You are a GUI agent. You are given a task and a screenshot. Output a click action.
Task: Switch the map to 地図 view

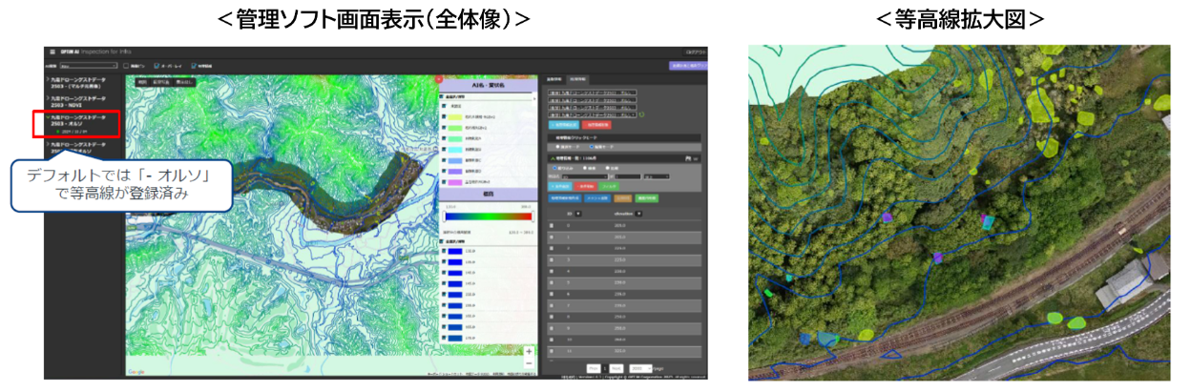[142, 82]
